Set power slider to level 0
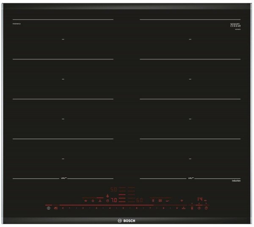 tap(63, 208)
